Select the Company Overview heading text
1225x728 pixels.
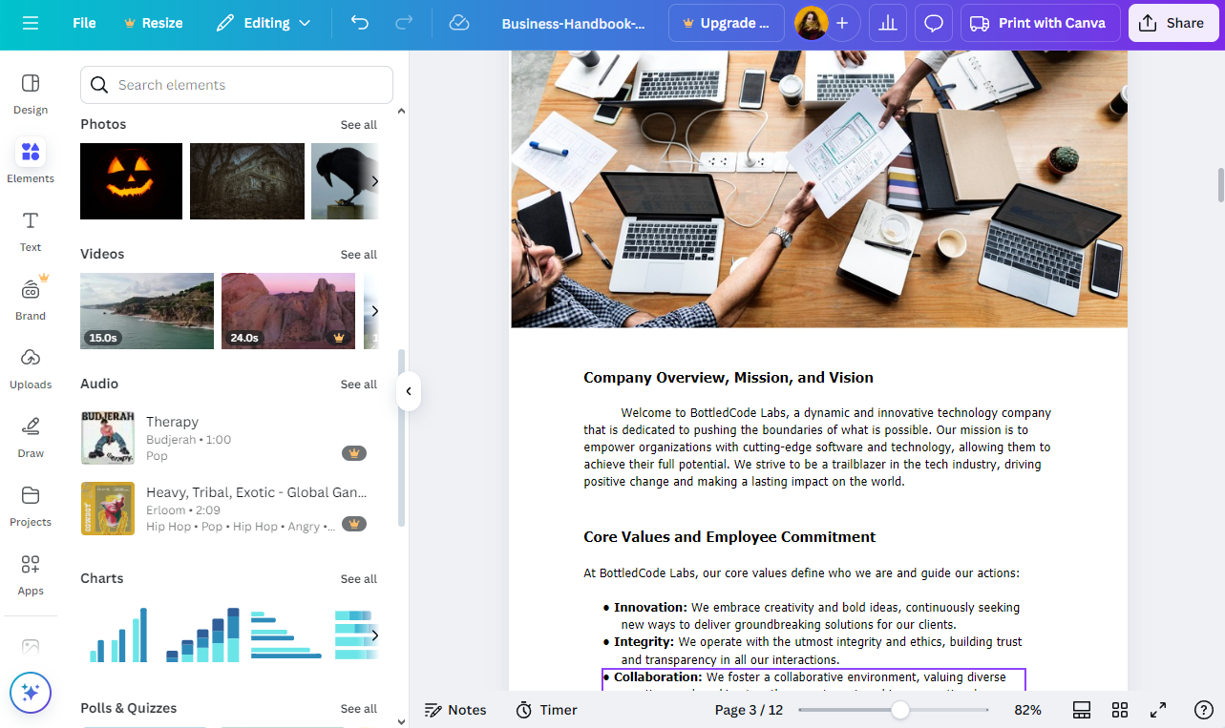(729, 378)
